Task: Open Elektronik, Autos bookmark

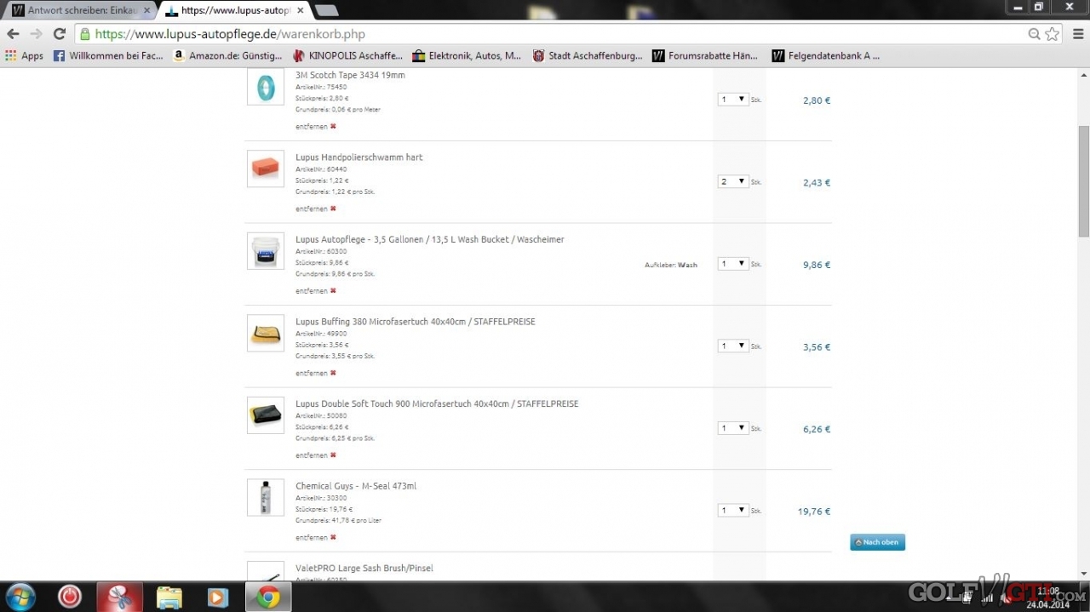Action: coord(467,55)
